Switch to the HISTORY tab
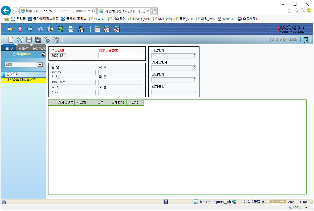The height and width of the screenshot is (211, 314). (x=24, y=49)
